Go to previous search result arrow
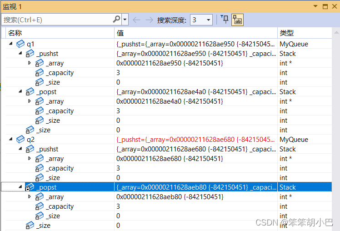 (x=136, y=20)
